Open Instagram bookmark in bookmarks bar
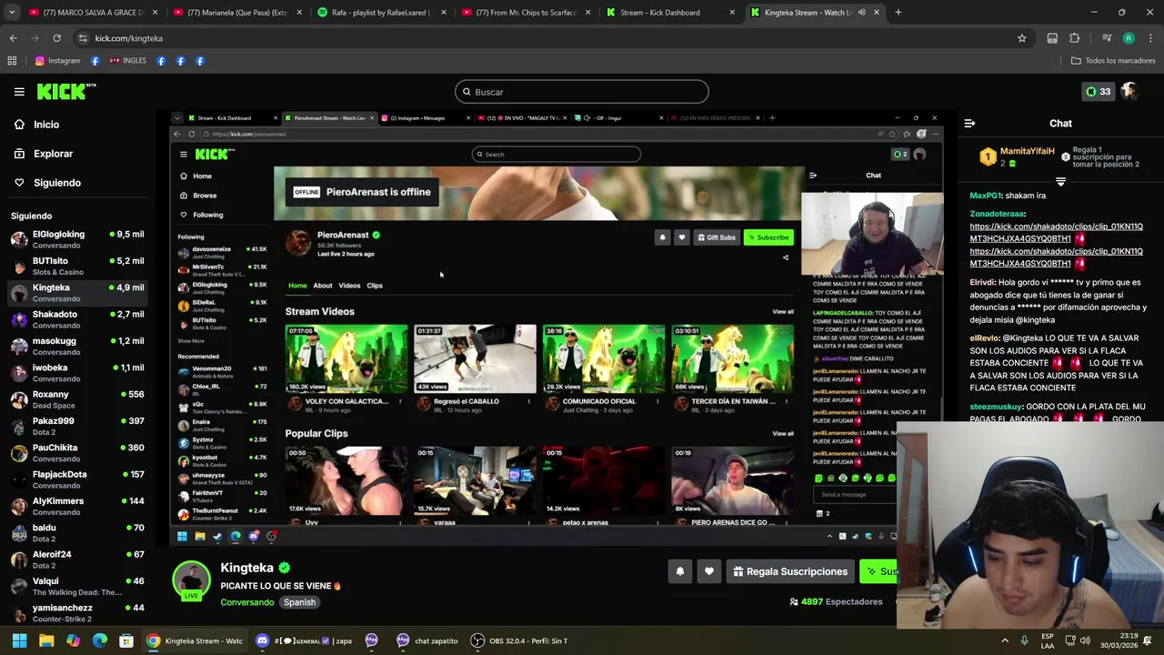The image size is (1164, 655). point(57,61)
